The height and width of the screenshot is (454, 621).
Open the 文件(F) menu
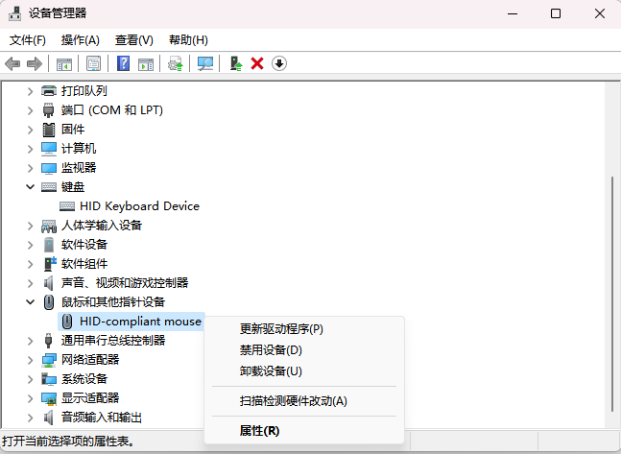(27, 40)
